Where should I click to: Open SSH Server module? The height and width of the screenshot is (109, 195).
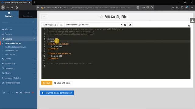pos(10,54)
